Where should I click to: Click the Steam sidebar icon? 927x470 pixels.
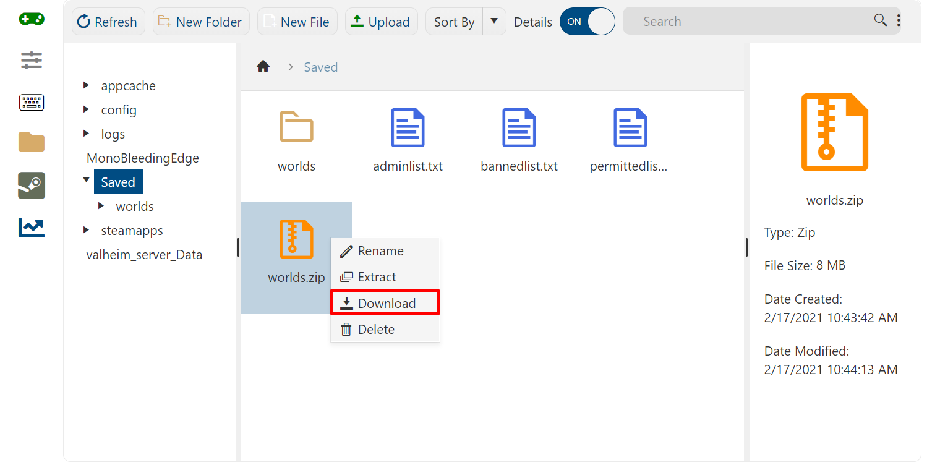(32, 186)
